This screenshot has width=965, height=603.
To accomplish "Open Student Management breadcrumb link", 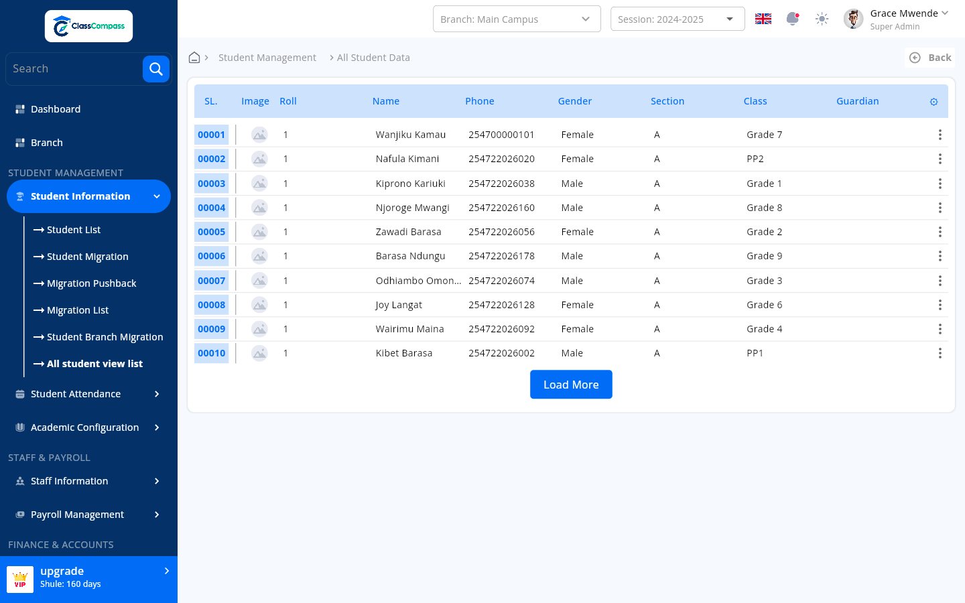I will [267, 58].
